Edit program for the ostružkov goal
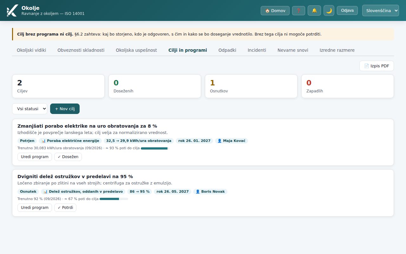406x254 pixels. (35, 207)
